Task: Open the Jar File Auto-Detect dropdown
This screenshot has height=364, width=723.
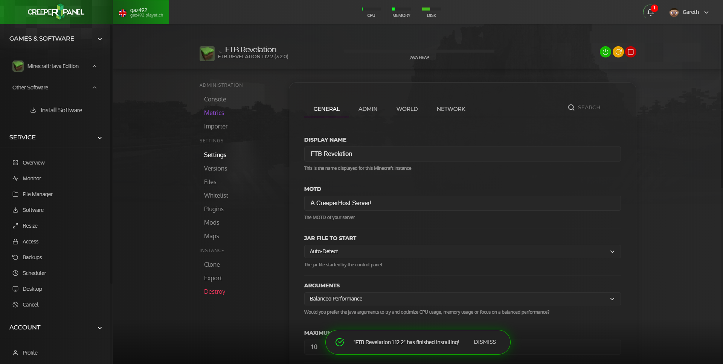Action: (x=462, y=251)
